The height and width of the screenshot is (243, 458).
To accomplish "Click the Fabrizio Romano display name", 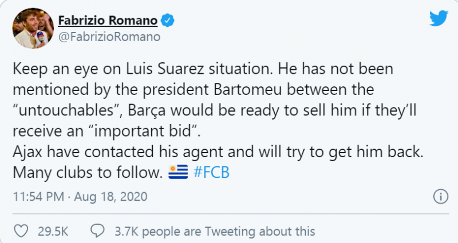I will click(x=108, y=22).
